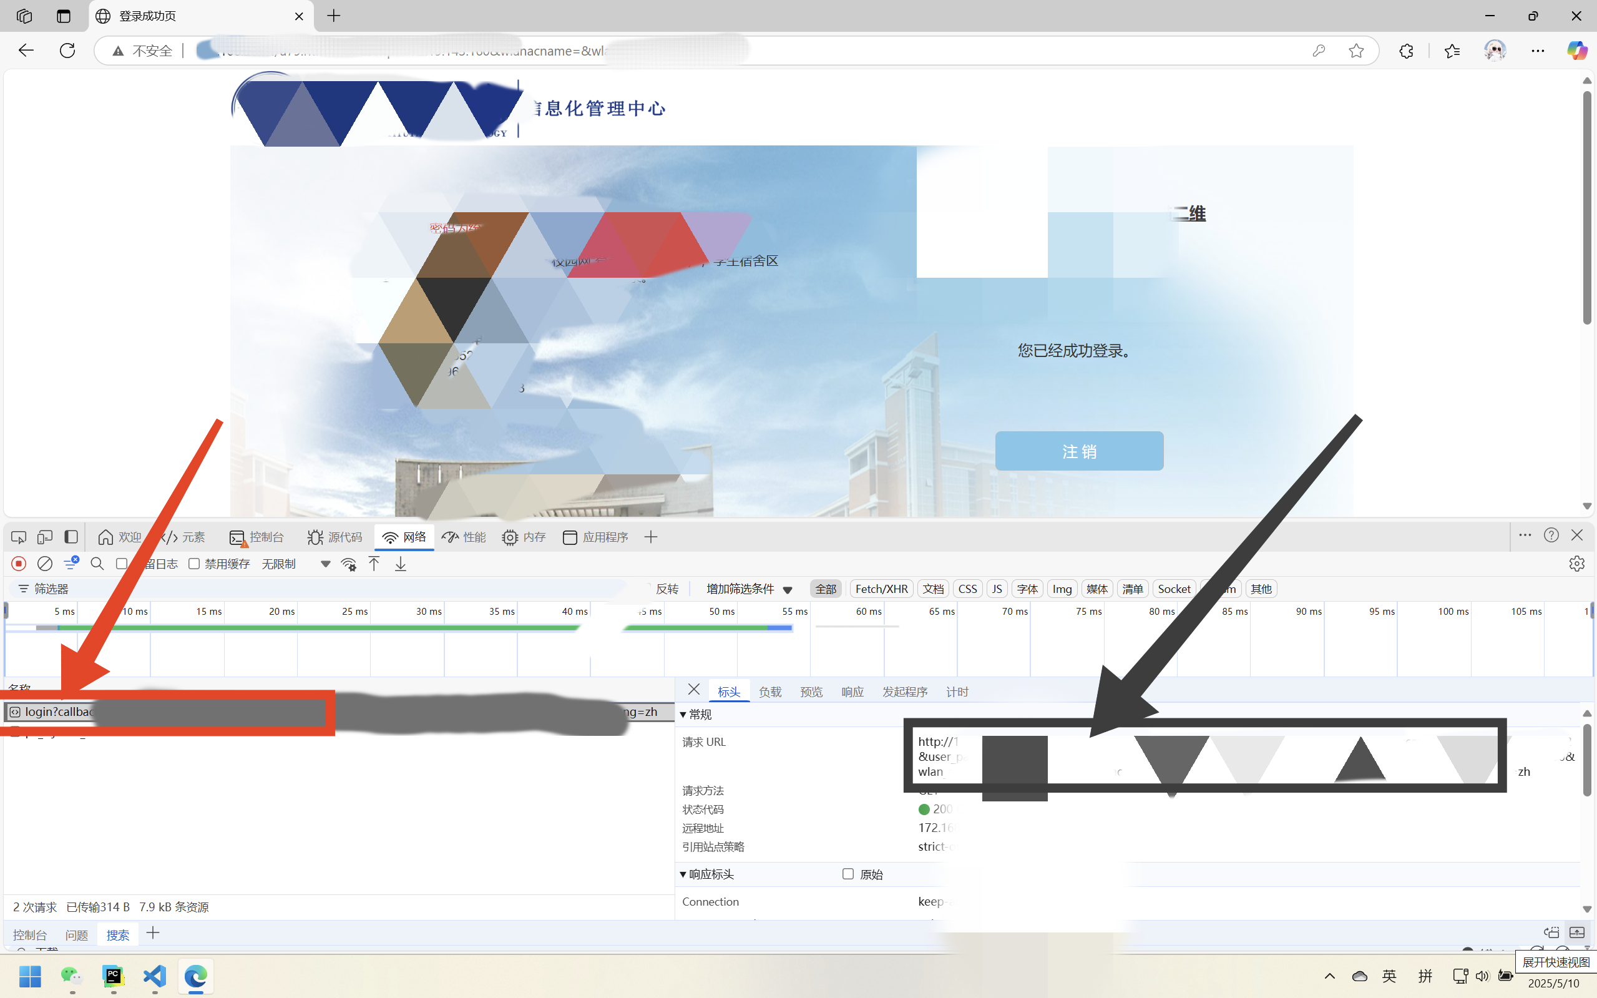
Task: Close the request details pane
Action: click(x=693, y=690)
